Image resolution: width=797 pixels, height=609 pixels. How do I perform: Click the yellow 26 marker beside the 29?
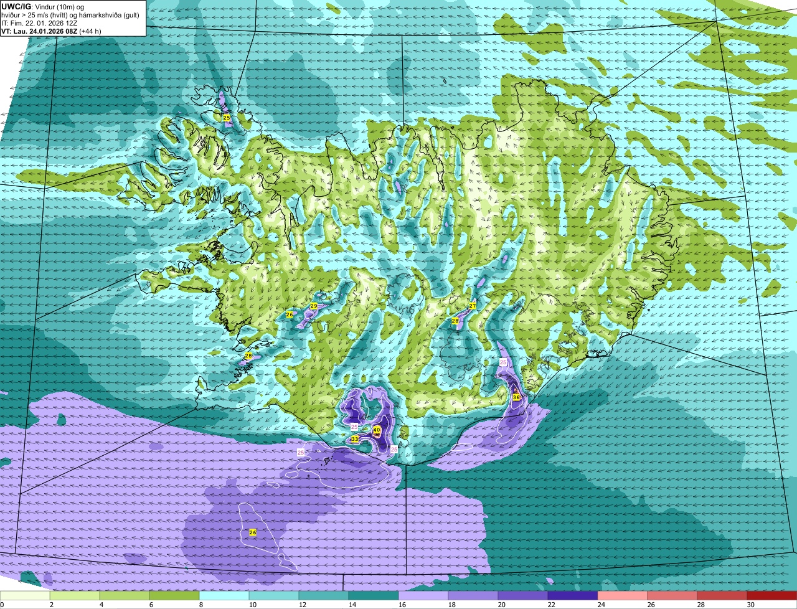(x=290, y=315)
